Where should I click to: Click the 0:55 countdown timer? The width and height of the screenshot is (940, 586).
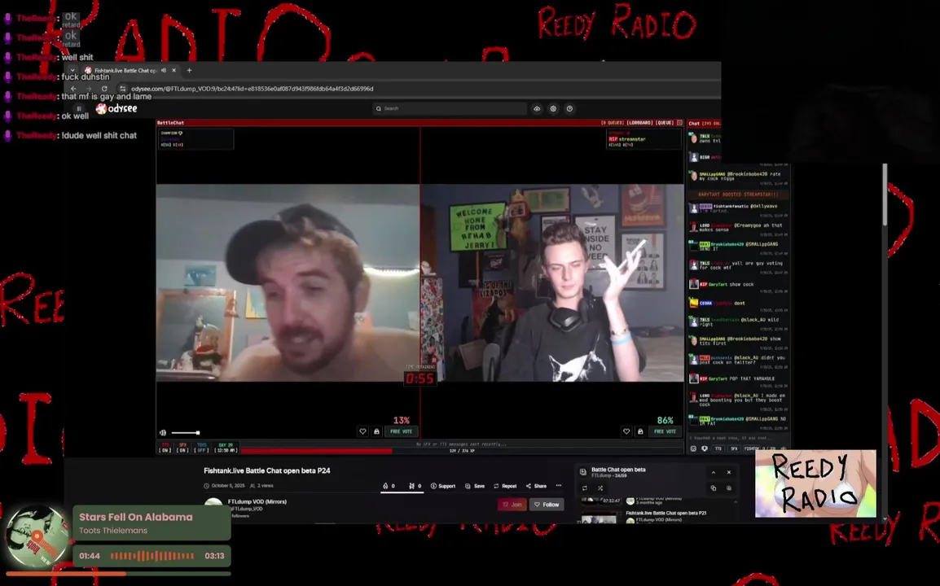click(419, 378)
